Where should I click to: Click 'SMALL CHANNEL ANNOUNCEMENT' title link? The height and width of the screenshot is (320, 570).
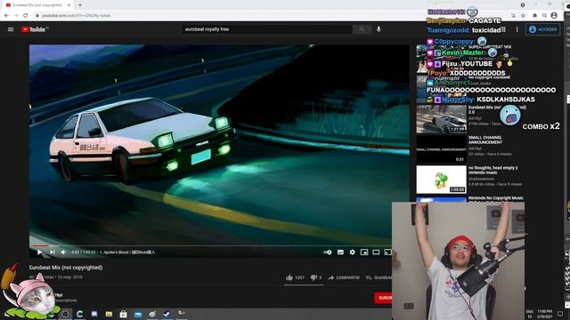coord(485,140)
